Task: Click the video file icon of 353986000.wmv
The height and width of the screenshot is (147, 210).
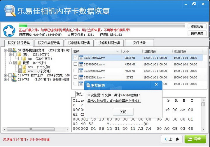Action: 81,64
